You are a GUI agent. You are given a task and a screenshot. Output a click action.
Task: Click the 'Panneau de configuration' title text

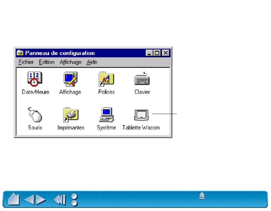60,53
